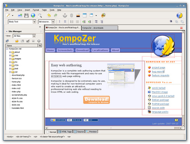The width and height of the screenshot is (190, 144).
Task: Click the numbered list icon
Action: pos(72,22)
